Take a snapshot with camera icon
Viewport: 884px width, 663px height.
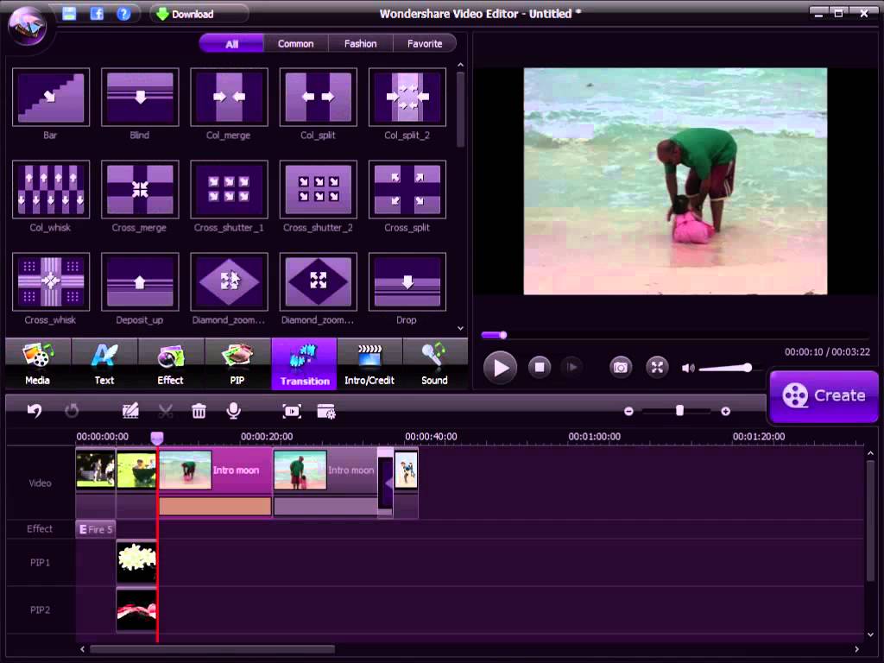tap(621, 368)
